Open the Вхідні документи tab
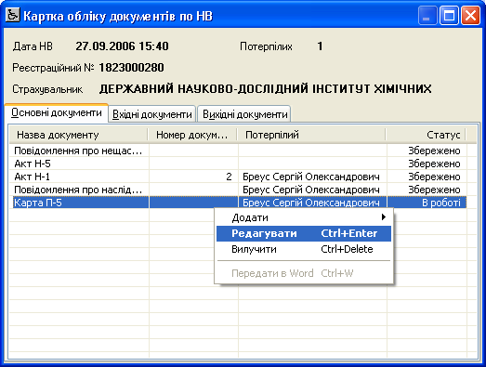486x367 pixels. click(151, 114)
